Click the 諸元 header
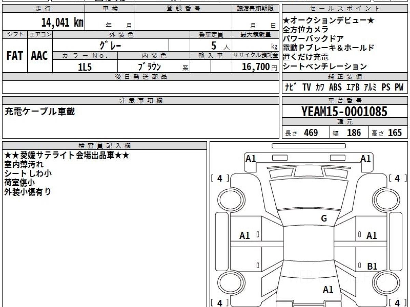Image resolution: width=410 pixels, height=307 pixels. click(345, 122)
